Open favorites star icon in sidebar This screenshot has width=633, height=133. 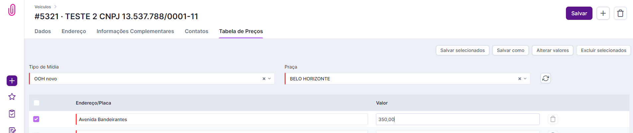click(x=12, y=97)
